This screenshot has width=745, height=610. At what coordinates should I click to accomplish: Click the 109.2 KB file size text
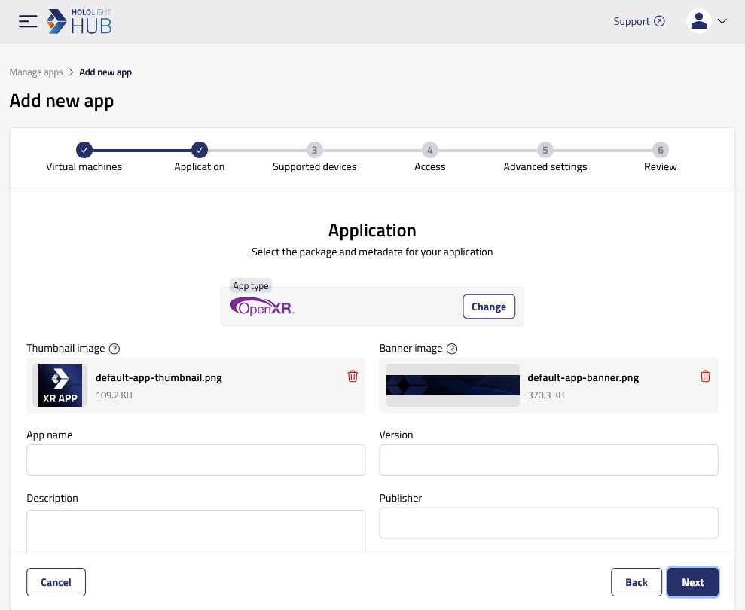[114, 395]
